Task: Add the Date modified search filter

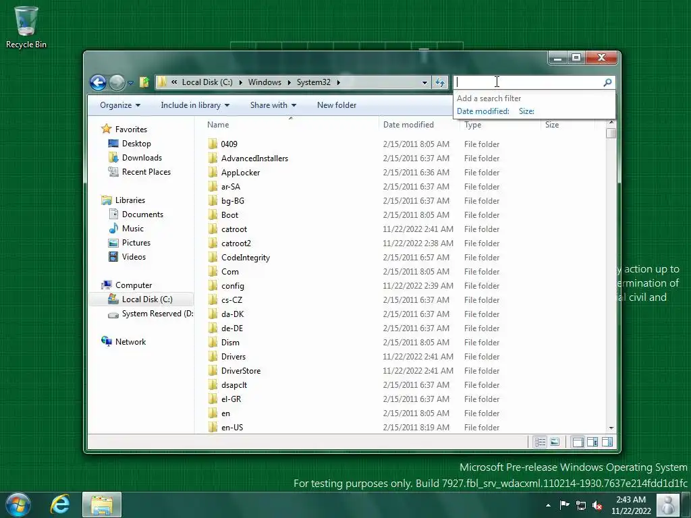Action: [x=482, y=111]
